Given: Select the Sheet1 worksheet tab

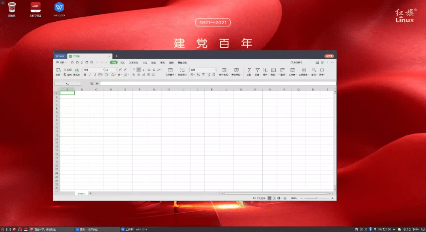Looking at the screenshot, I should (x=82, y=193).
